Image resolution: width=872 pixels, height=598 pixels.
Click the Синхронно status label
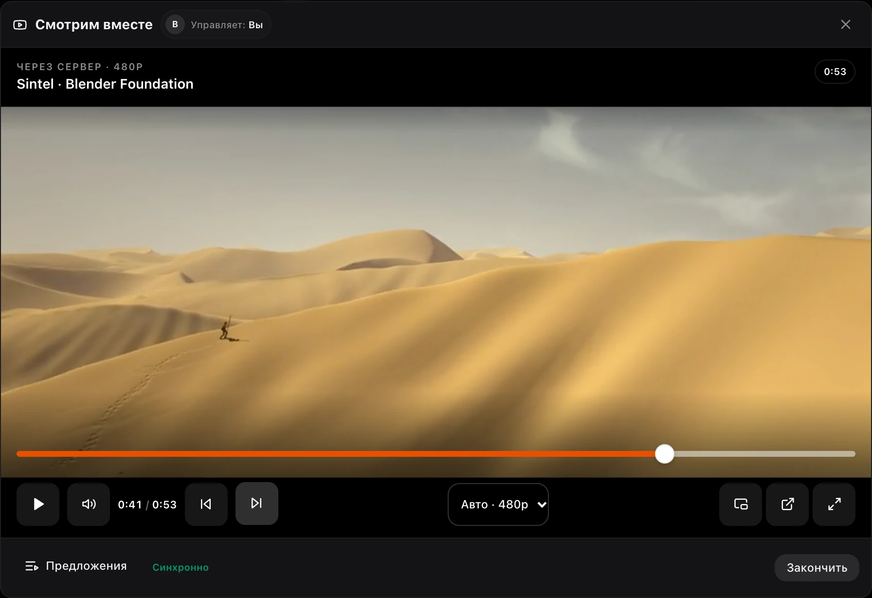click(x=181, y=567)
